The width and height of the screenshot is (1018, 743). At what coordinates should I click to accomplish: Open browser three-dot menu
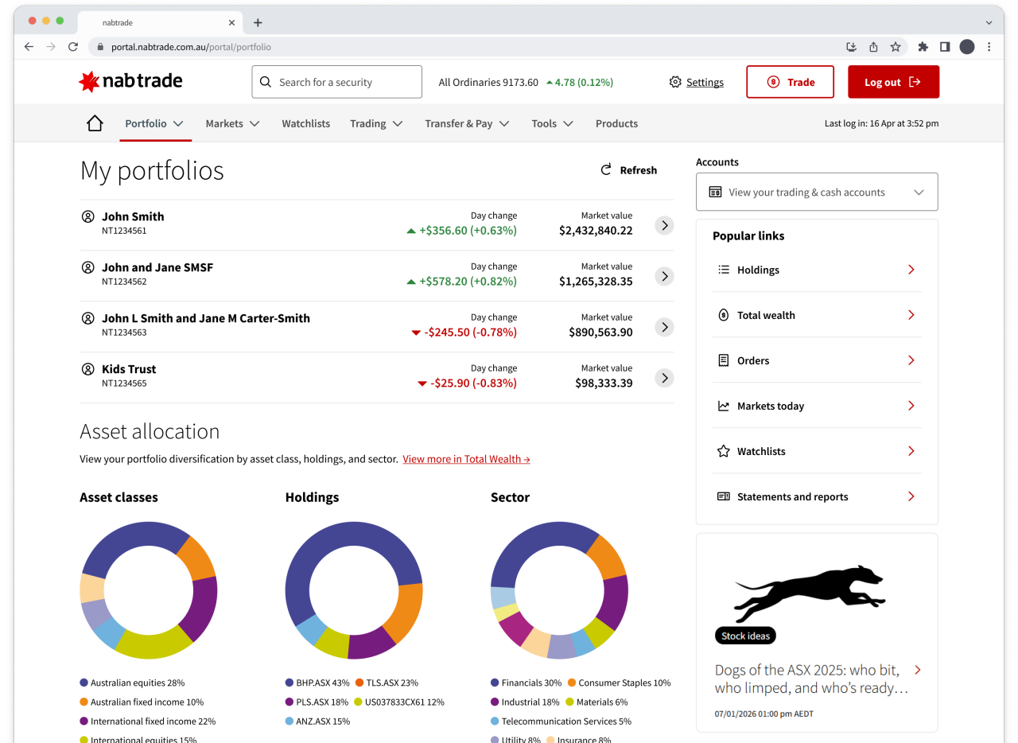click(989, 47)
